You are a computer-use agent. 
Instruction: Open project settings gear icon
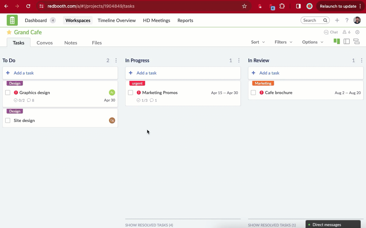(x=357, y=32)
